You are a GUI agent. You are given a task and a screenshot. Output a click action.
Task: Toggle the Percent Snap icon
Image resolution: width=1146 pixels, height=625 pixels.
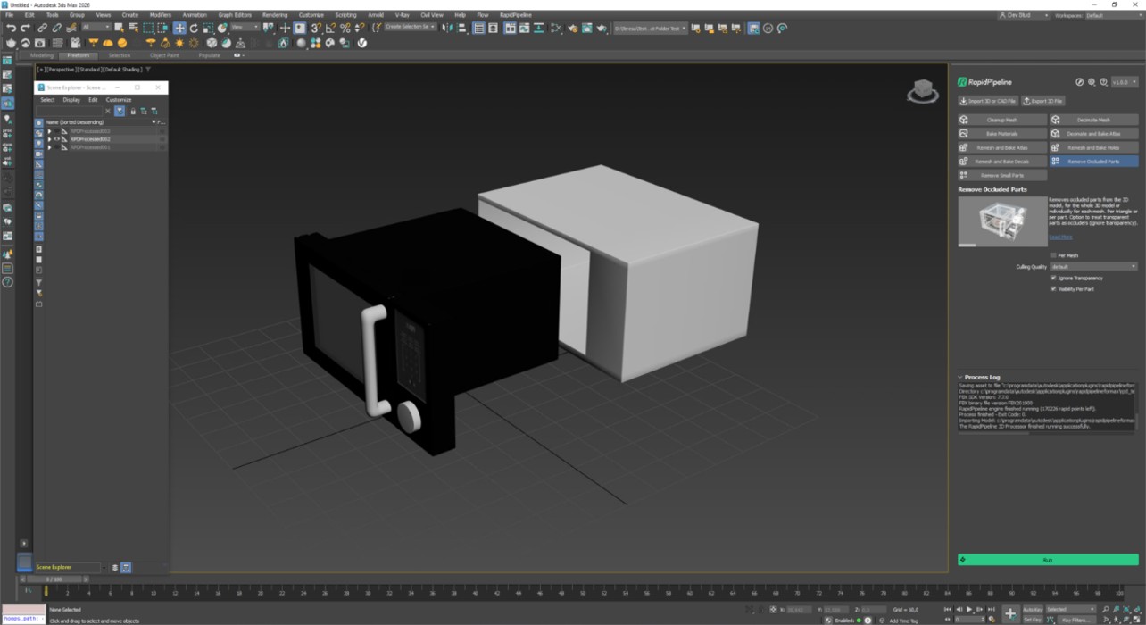(345, 29)
